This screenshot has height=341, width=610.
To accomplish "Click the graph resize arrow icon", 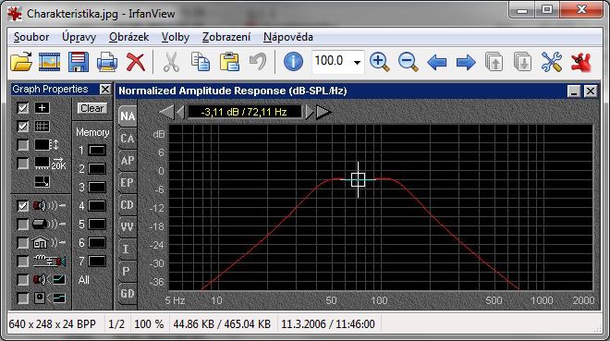I will pos(42,181).
